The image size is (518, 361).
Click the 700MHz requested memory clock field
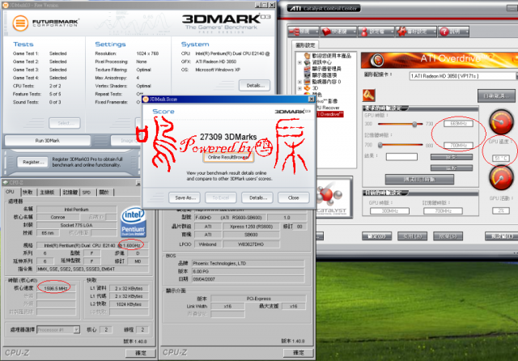pos(458,146)
